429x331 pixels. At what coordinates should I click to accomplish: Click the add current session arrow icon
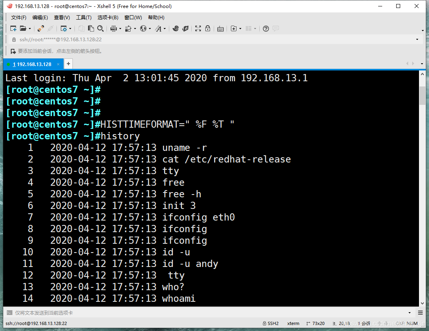13,51
